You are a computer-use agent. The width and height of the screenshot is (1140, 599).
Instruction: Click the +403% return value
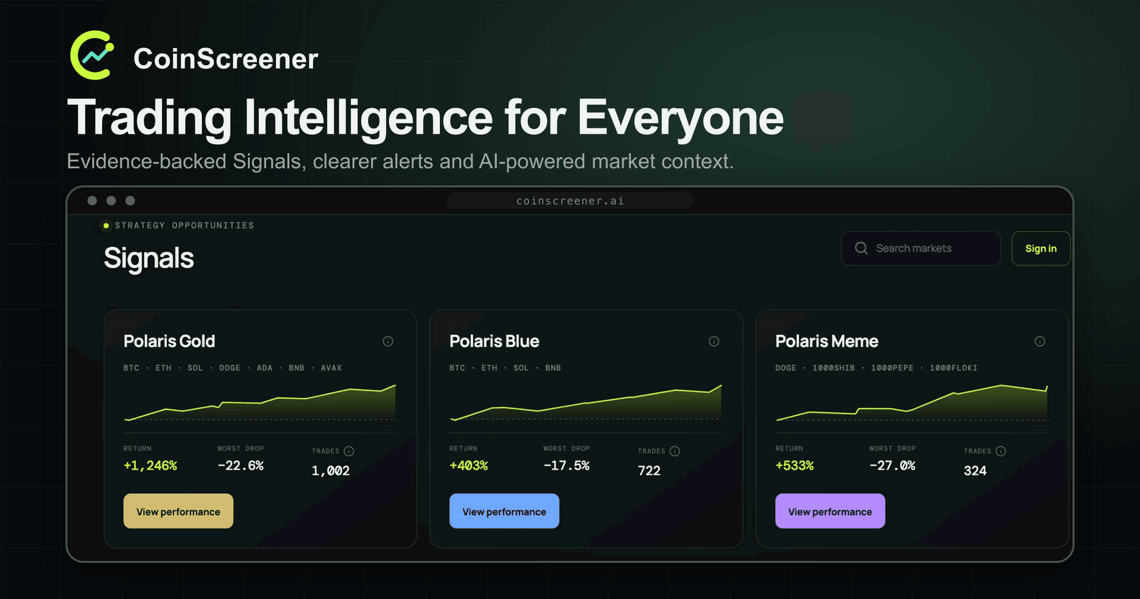tap(468, 466)
